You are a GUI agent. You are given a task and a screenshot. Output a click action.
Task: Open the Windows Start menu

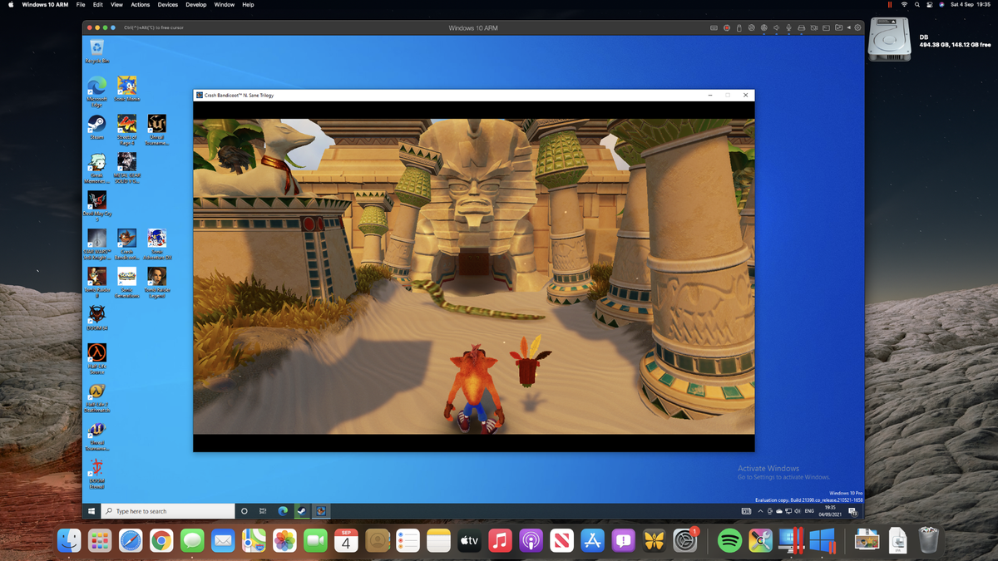coord(91,511)
